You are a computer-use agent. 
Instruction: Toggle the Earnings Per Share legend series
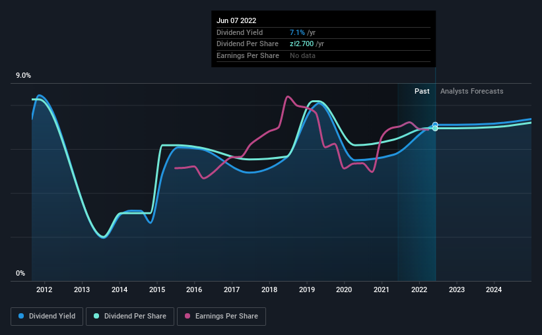[x=221, y=317]
